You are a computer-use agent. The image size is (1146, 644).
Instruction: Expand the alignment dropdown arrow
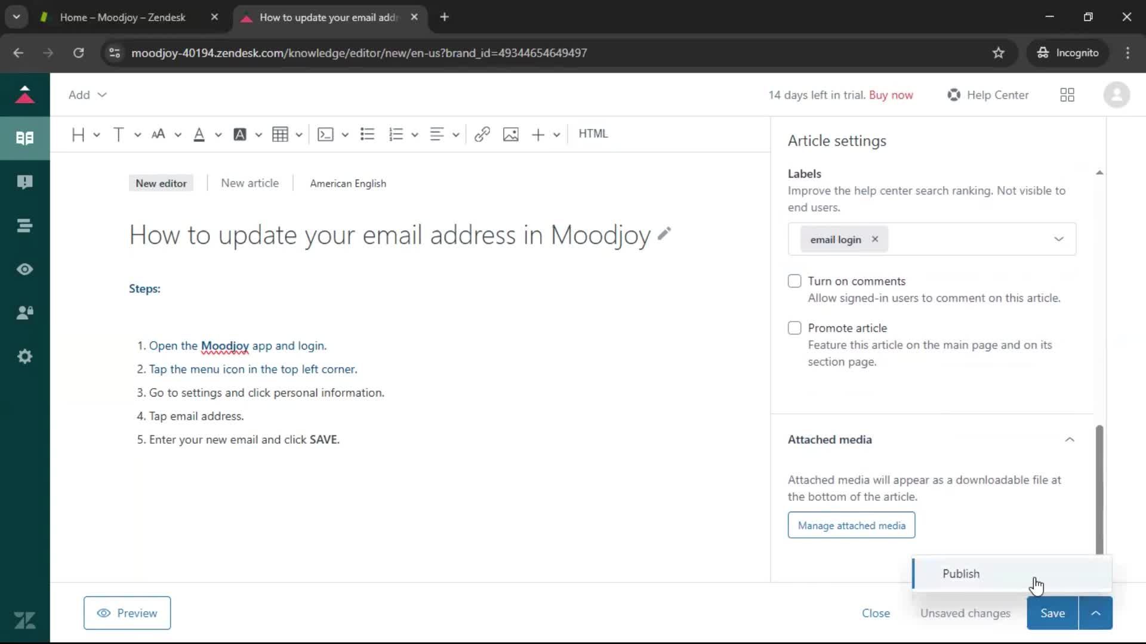pyautogui.click(x=456, y=135)
